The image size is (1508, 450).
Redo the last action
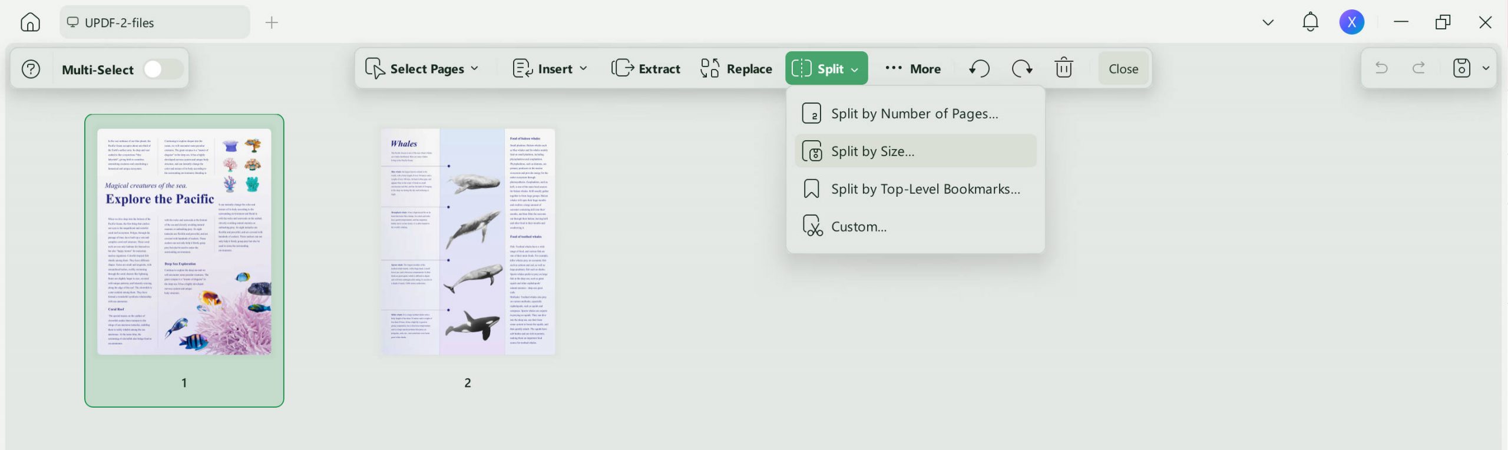coord(1419,68)
